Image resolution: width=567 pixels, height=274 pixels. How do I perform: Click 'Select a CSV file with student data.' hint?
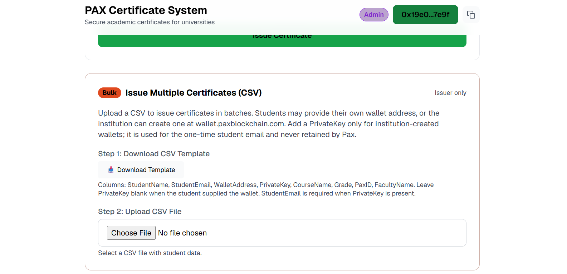click(x=150, y=253)
